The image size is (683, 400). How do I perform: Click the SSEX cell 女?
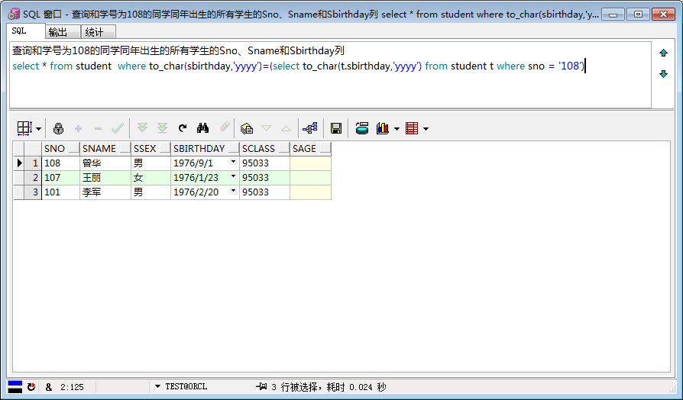click(151, 178)
